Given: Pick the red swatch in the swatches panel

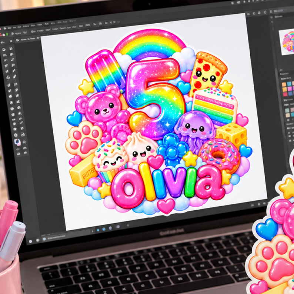Looking at the screenshot, I should point(285,94).
